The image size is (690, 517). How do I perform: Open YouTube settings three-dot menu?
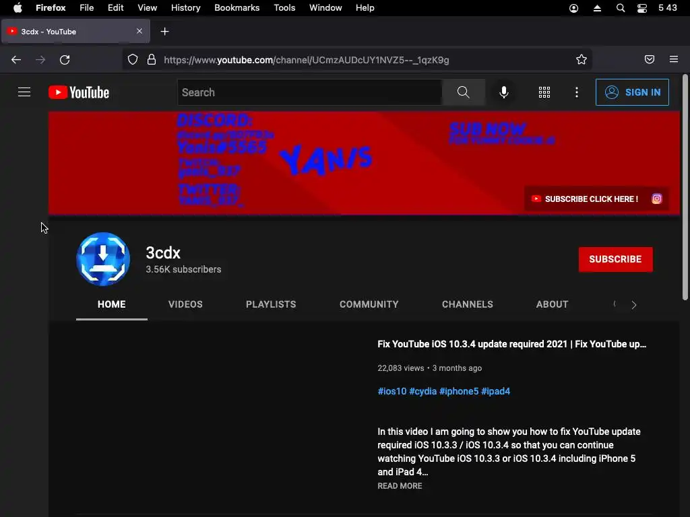(x=577, y=92)
